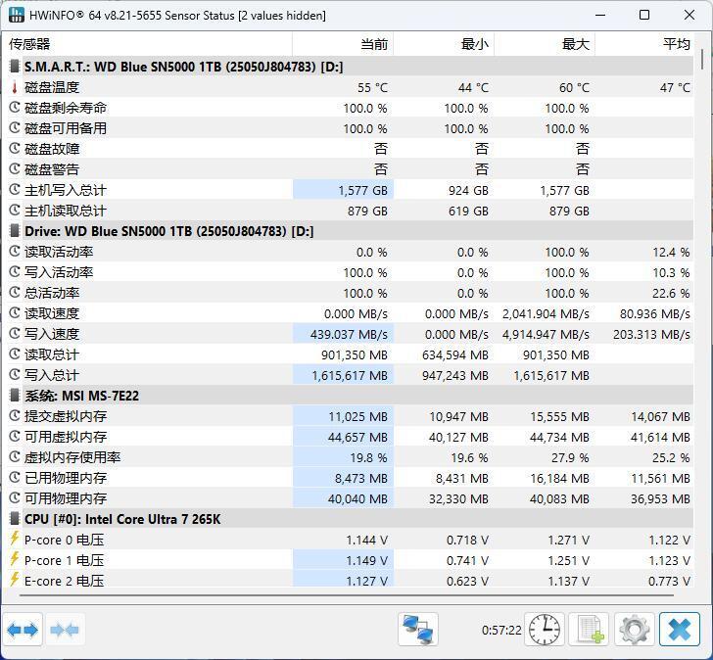Click maximum value 2,041.904 MB/s
Image resolution: width=713 pixels, height=660 pixels.
tap(546, 314)
